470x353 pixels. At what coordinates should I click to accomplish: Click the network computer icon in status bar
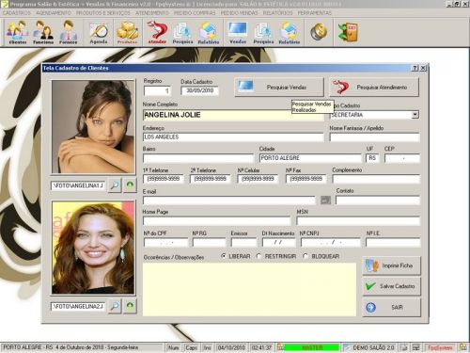click(x=416, y=347)
